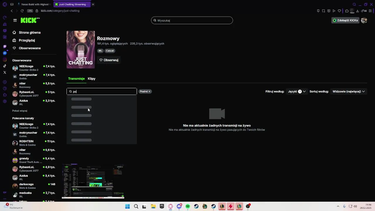Open the browser downloads icon

[357, 11]
